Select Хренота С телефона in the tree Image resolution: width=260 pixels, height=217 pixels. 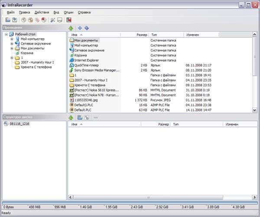coord(36,67)
